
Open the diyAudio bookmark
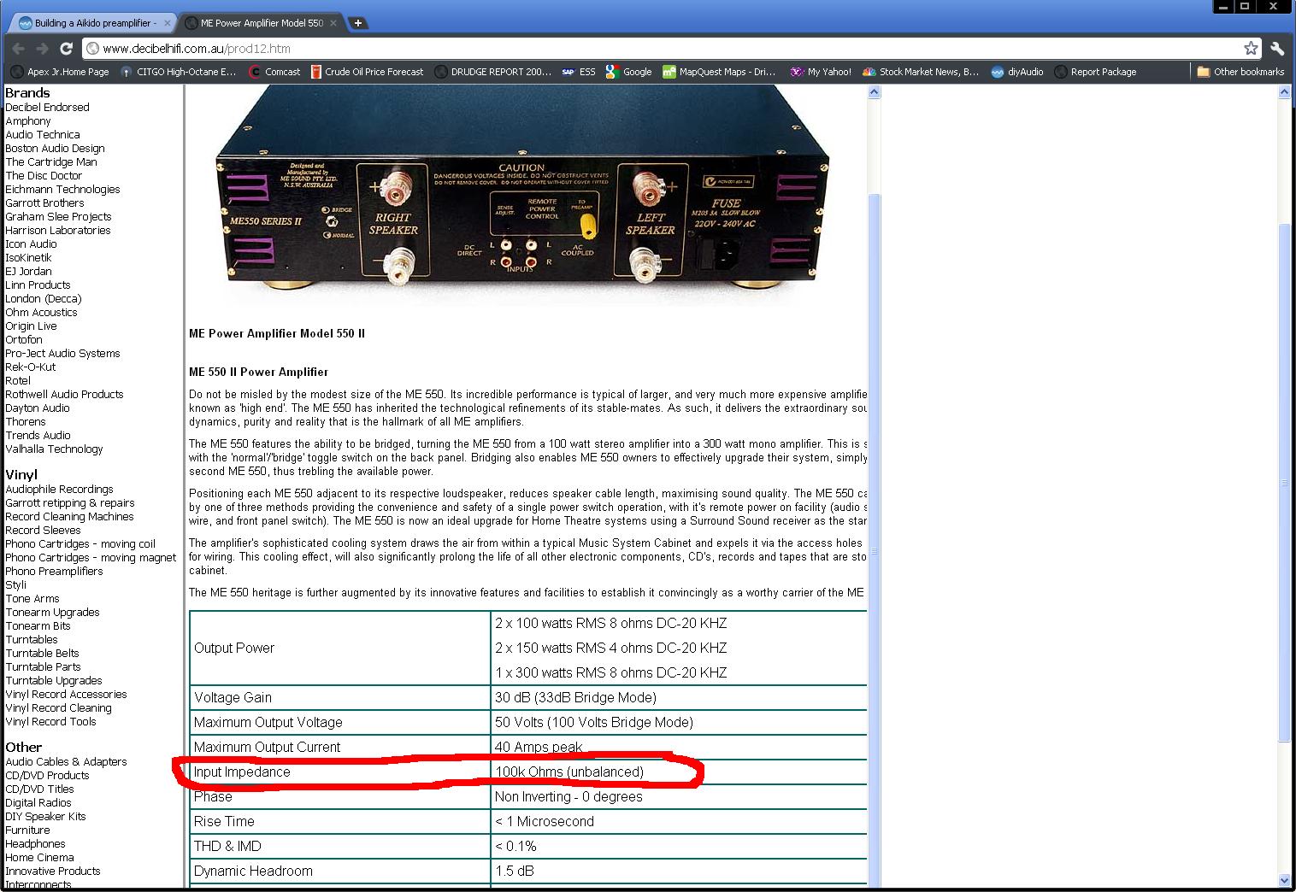1017,72
